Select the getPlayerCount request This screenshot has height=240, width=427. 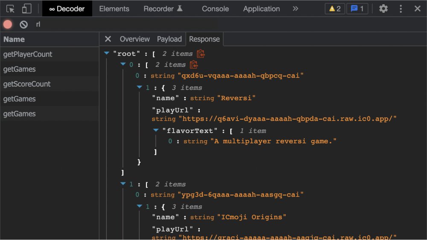pyautogui.click(x=50, y=54)
